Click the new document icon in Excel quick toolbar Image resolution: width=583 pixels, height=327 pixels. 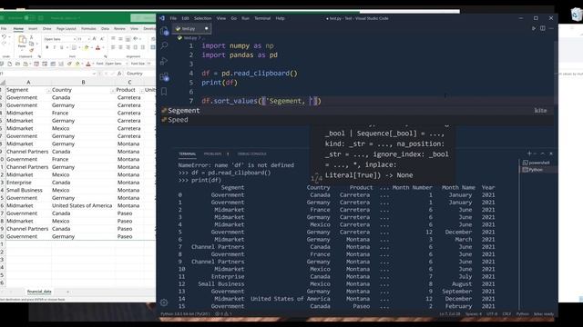[10, 64]
